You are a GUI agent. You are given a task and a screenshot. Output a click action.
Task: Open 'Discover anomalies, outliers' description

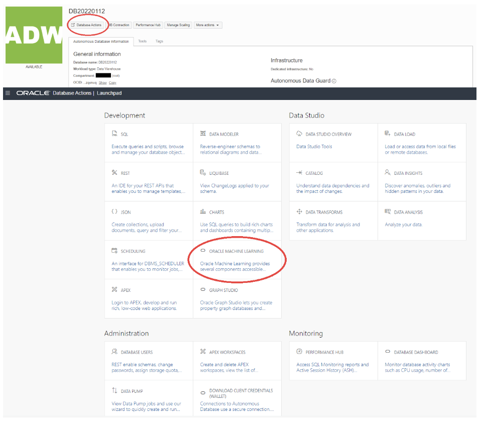pyautogui.click(x=418, y=188)
